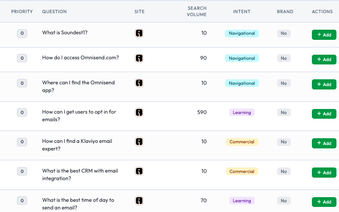Click search volume 10 in 'What is Soundest1?' row
Viewport: 339px width, 212px height.
(204, 33)
